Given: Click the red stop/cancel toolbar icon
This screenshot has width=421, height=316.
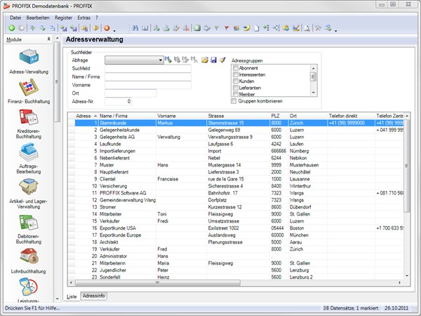Looking at the screenshot, I should pyautogui.click(x=107, y=28).
